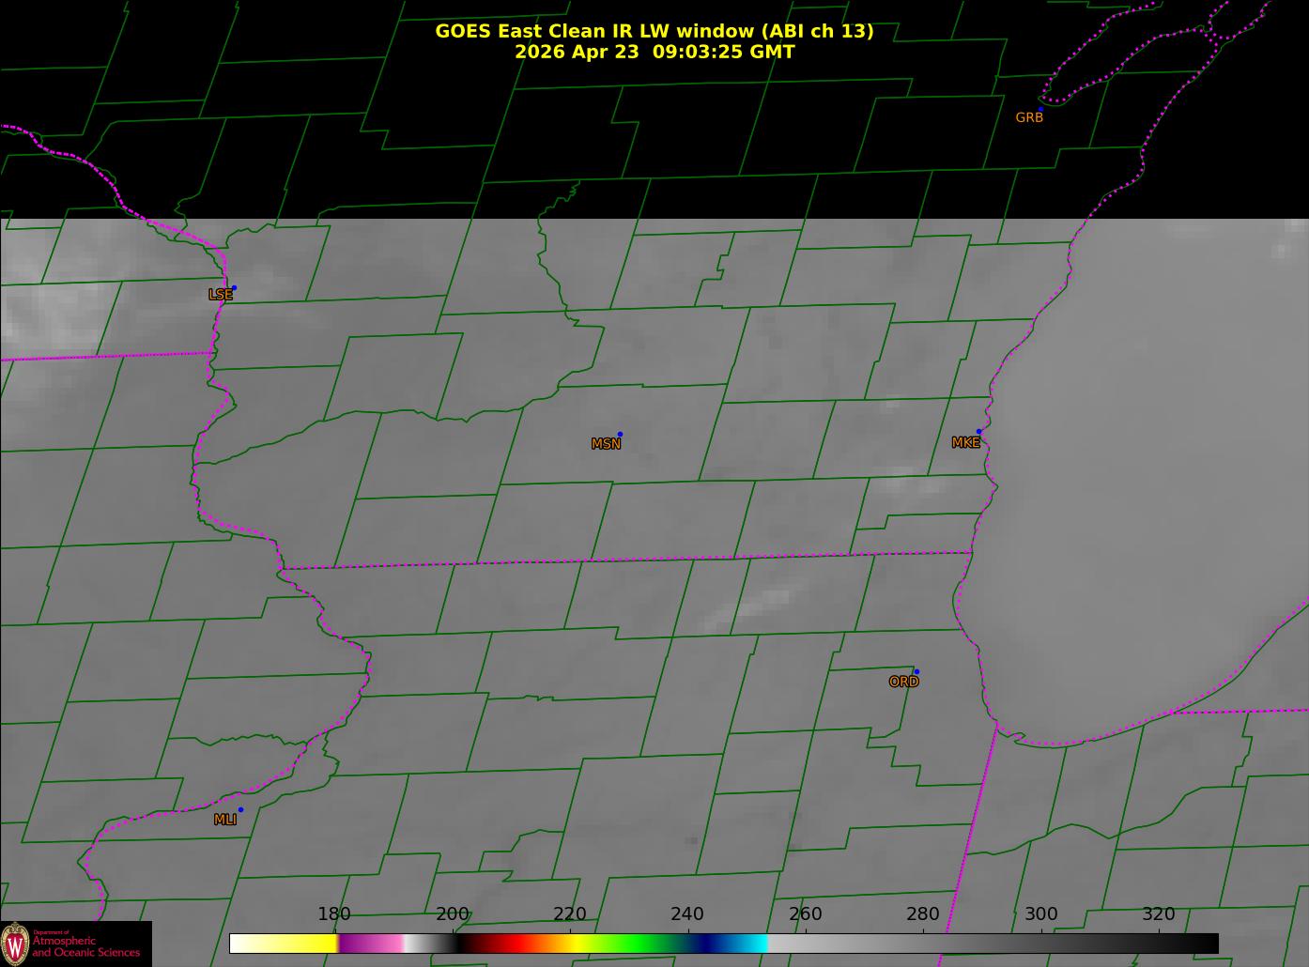Image resolution: width=1309 pixels, height=967 pixels.
Task: Click the blue dot beside the ORD label
Action: [916, 671]
